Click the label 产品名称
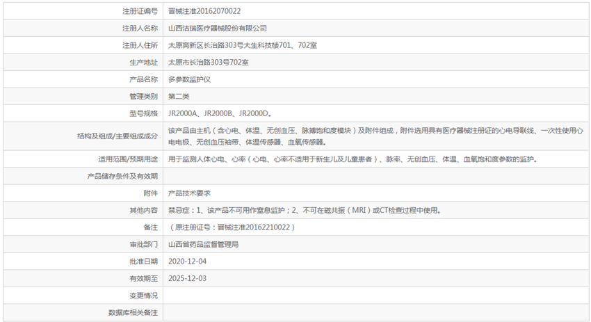Image resolution: width=591 pixels, height=322 pixels. tap(144, 79)
